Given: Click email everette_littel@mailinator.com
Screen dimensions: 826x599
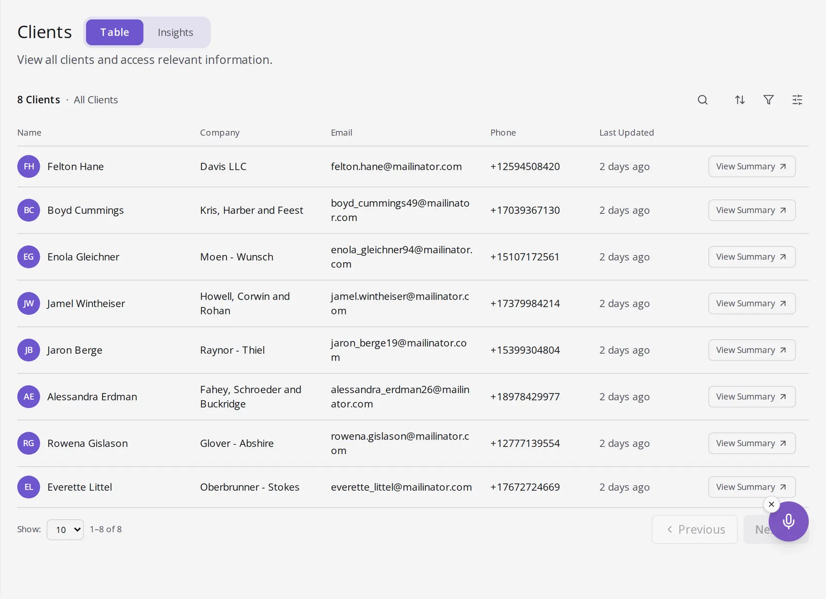Looking at the screenshot, I should pyautogui.click(x=402, y=487).
